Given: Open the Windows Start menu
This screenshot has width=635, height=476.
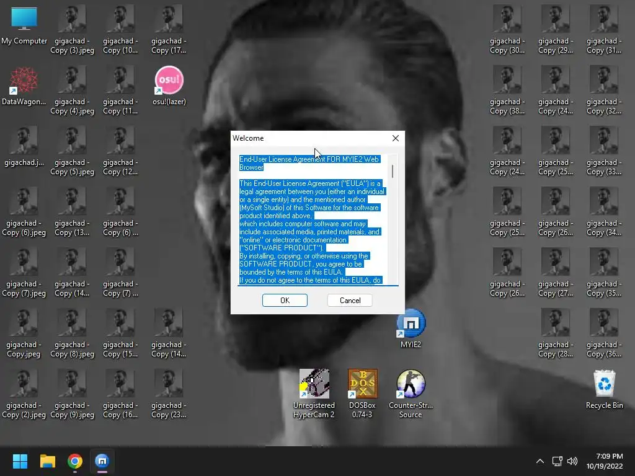Looking at the screenshot, I should point(20,461).
